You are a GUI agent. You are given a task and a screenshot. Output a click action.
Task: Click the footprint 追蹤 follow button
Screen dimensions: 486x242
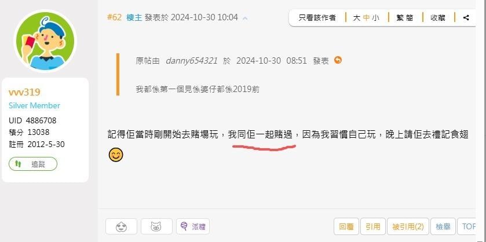(33, 164)
